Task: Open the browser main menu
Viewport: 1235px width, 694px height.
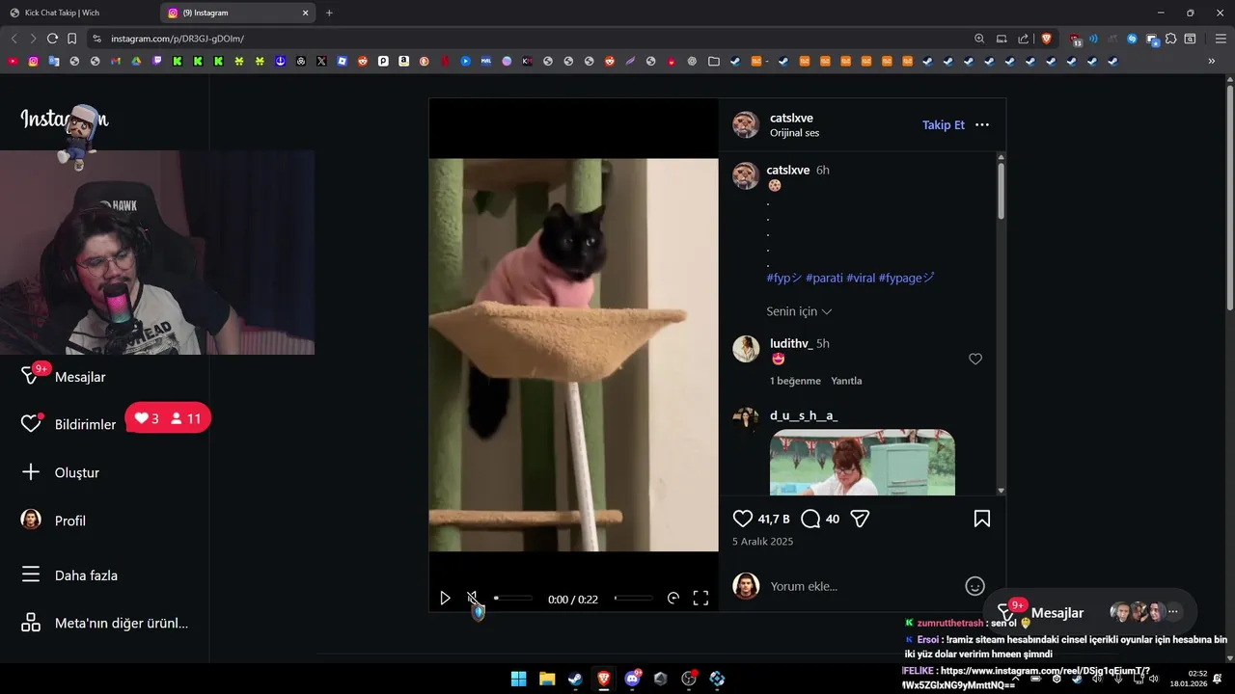Action: pos(1221,39)
